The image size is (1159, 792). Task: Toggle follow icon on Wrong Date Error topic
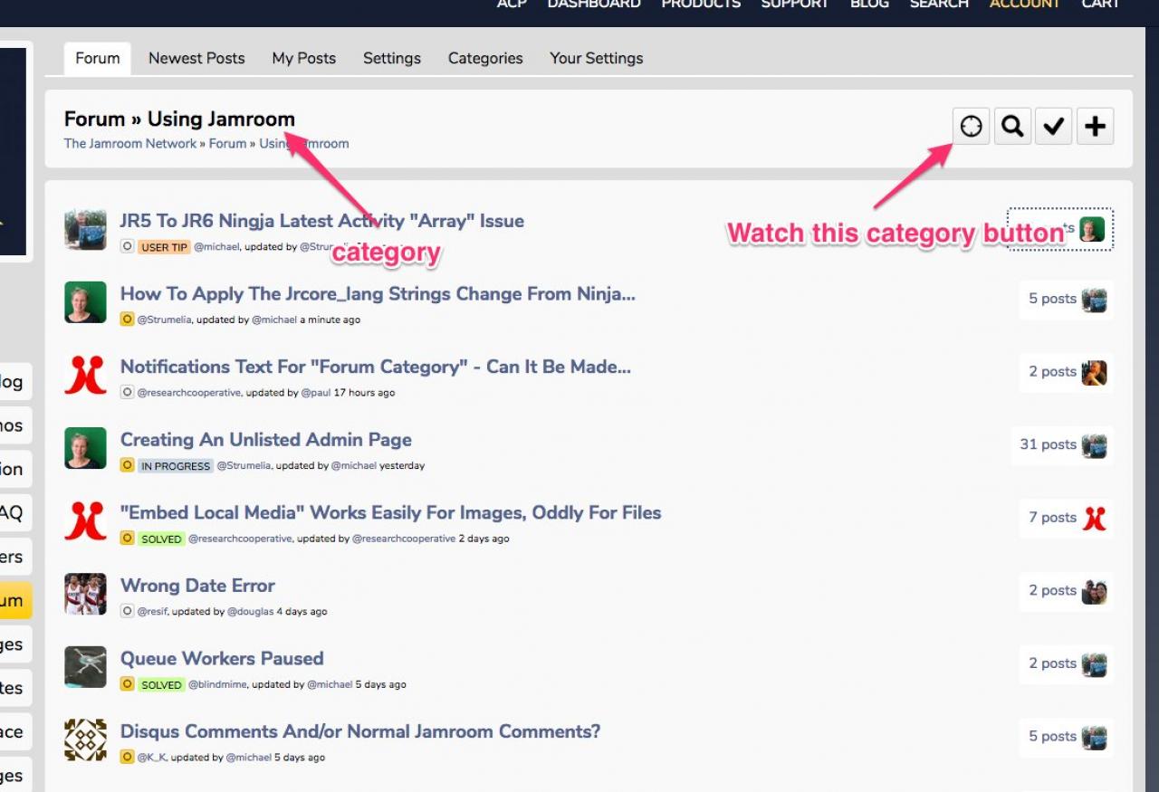[128, 611]
